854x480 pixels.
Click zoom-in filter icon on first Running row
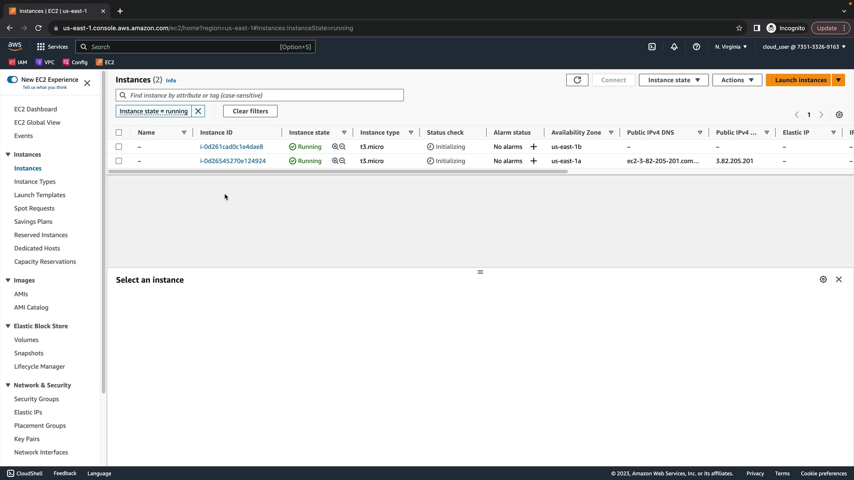335,147
